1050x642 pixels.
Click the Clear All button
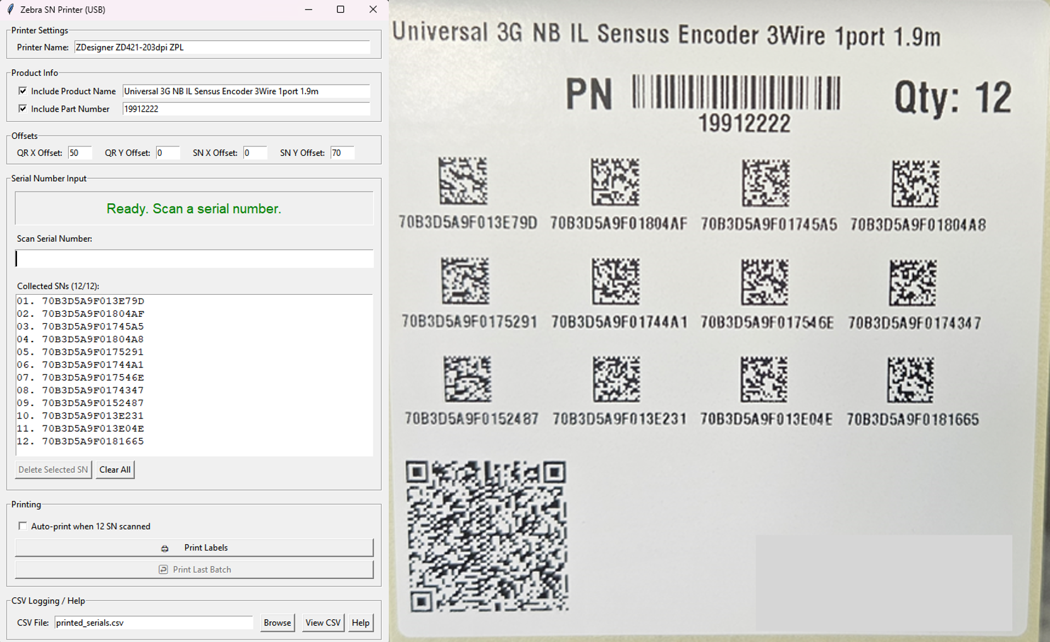click(x=115, y=470)
